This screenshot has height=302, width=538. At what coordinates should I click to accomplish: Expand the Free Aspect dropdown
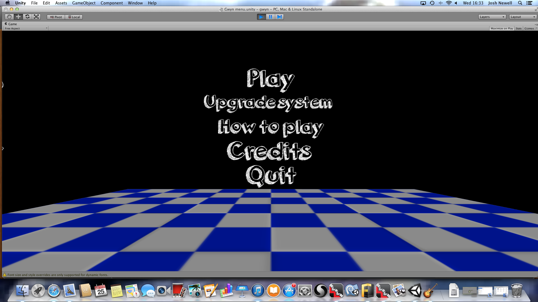click(x=26, y=29)
